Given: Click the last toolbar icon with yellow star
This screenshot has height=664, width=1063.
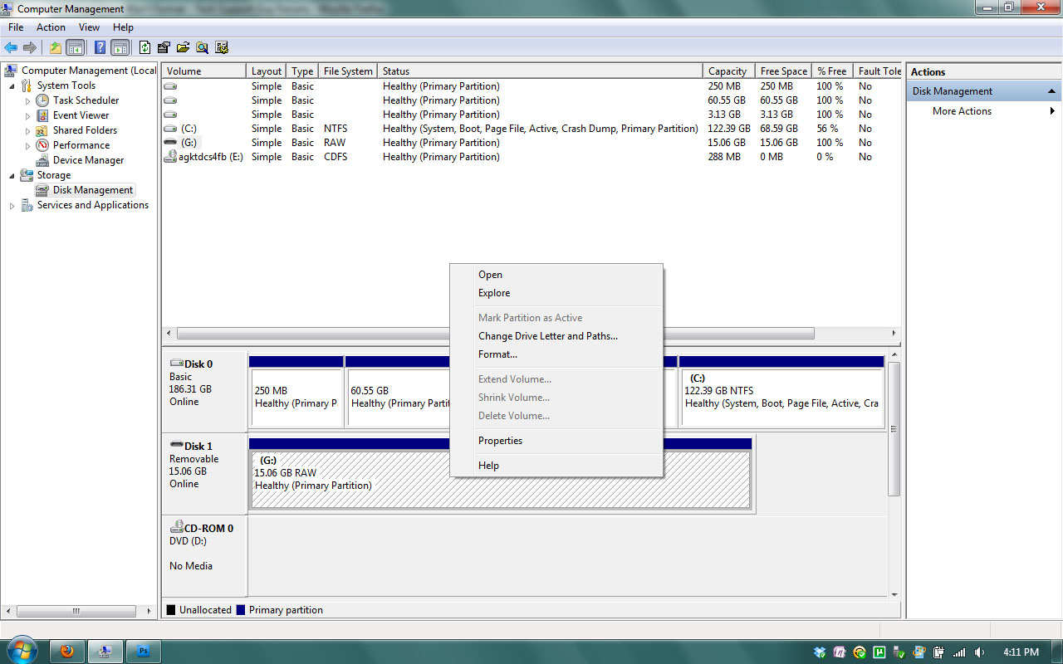Looking at the screenshot, I should tap(222, 47).
